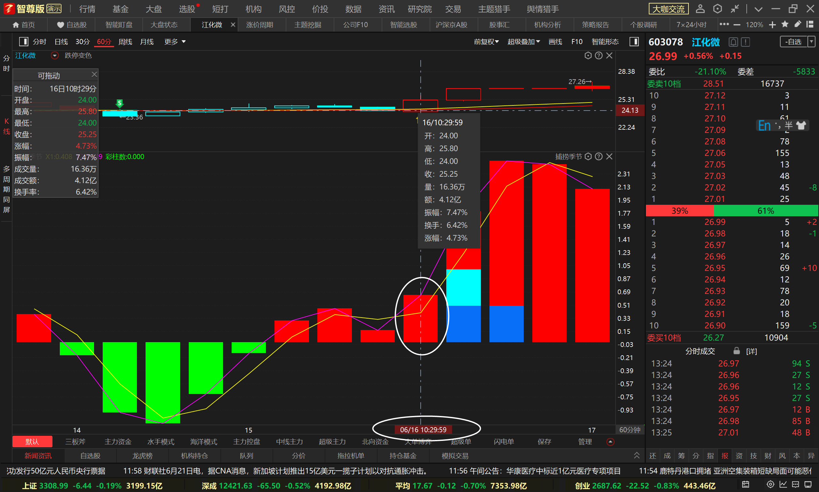The width and height of the screenshot is (819, 492).
Task: Expand the title bar down-chevron menu
Action: pos(758,9)
